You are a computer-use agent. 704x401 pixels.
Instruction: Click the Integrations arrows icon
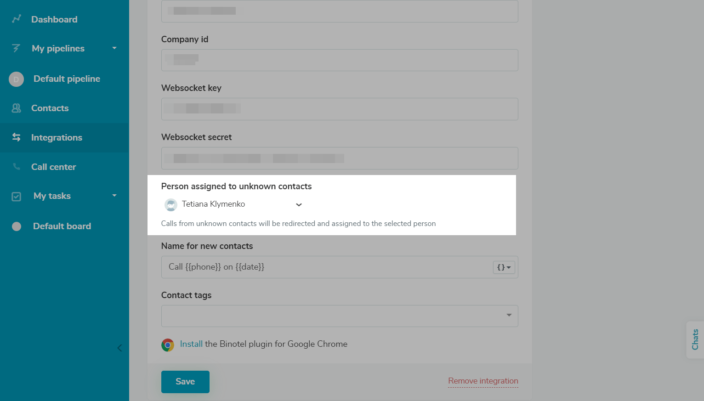pos(16,137)
